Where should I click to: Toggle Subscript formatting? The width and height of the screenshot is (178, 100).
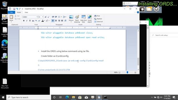point(36,21)
